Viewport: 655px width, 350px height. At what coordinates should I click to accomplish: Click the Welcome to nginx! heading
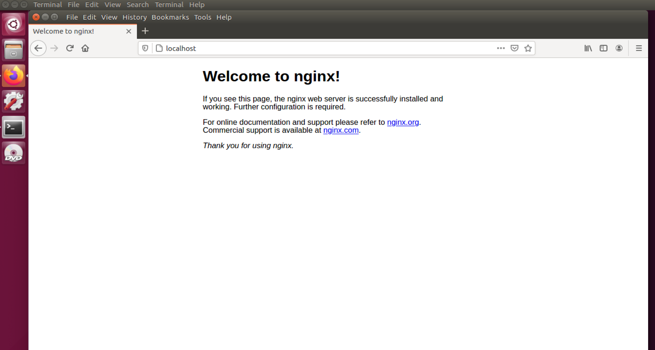(x=271, y=76)
